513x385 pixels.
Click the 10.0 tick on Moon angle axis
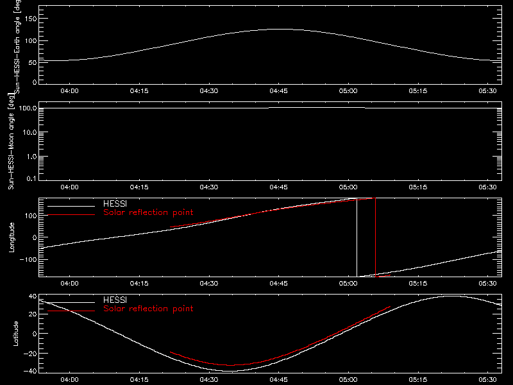29,132
